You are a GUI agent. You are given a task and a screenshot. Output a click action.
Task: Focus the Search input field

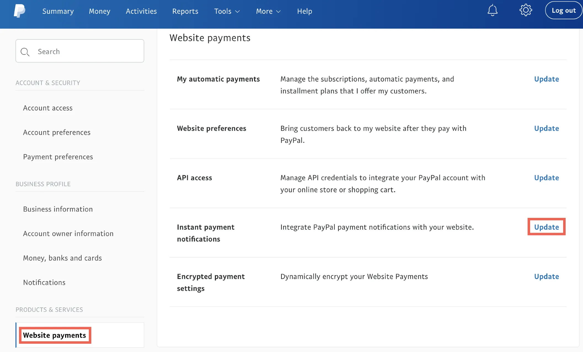pyautogui.click(x=80, y=51)
